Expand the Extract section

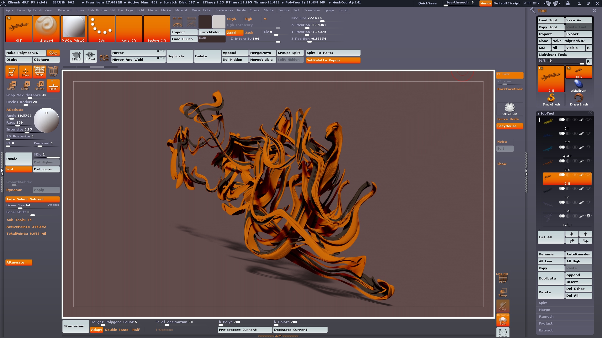tap(546, 330)
